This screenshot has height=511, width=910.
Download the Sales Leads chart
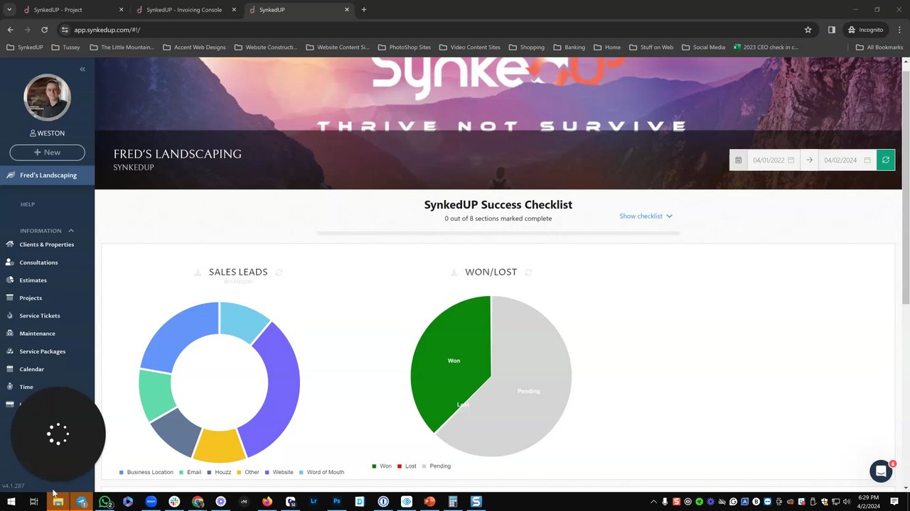(198, 272)
